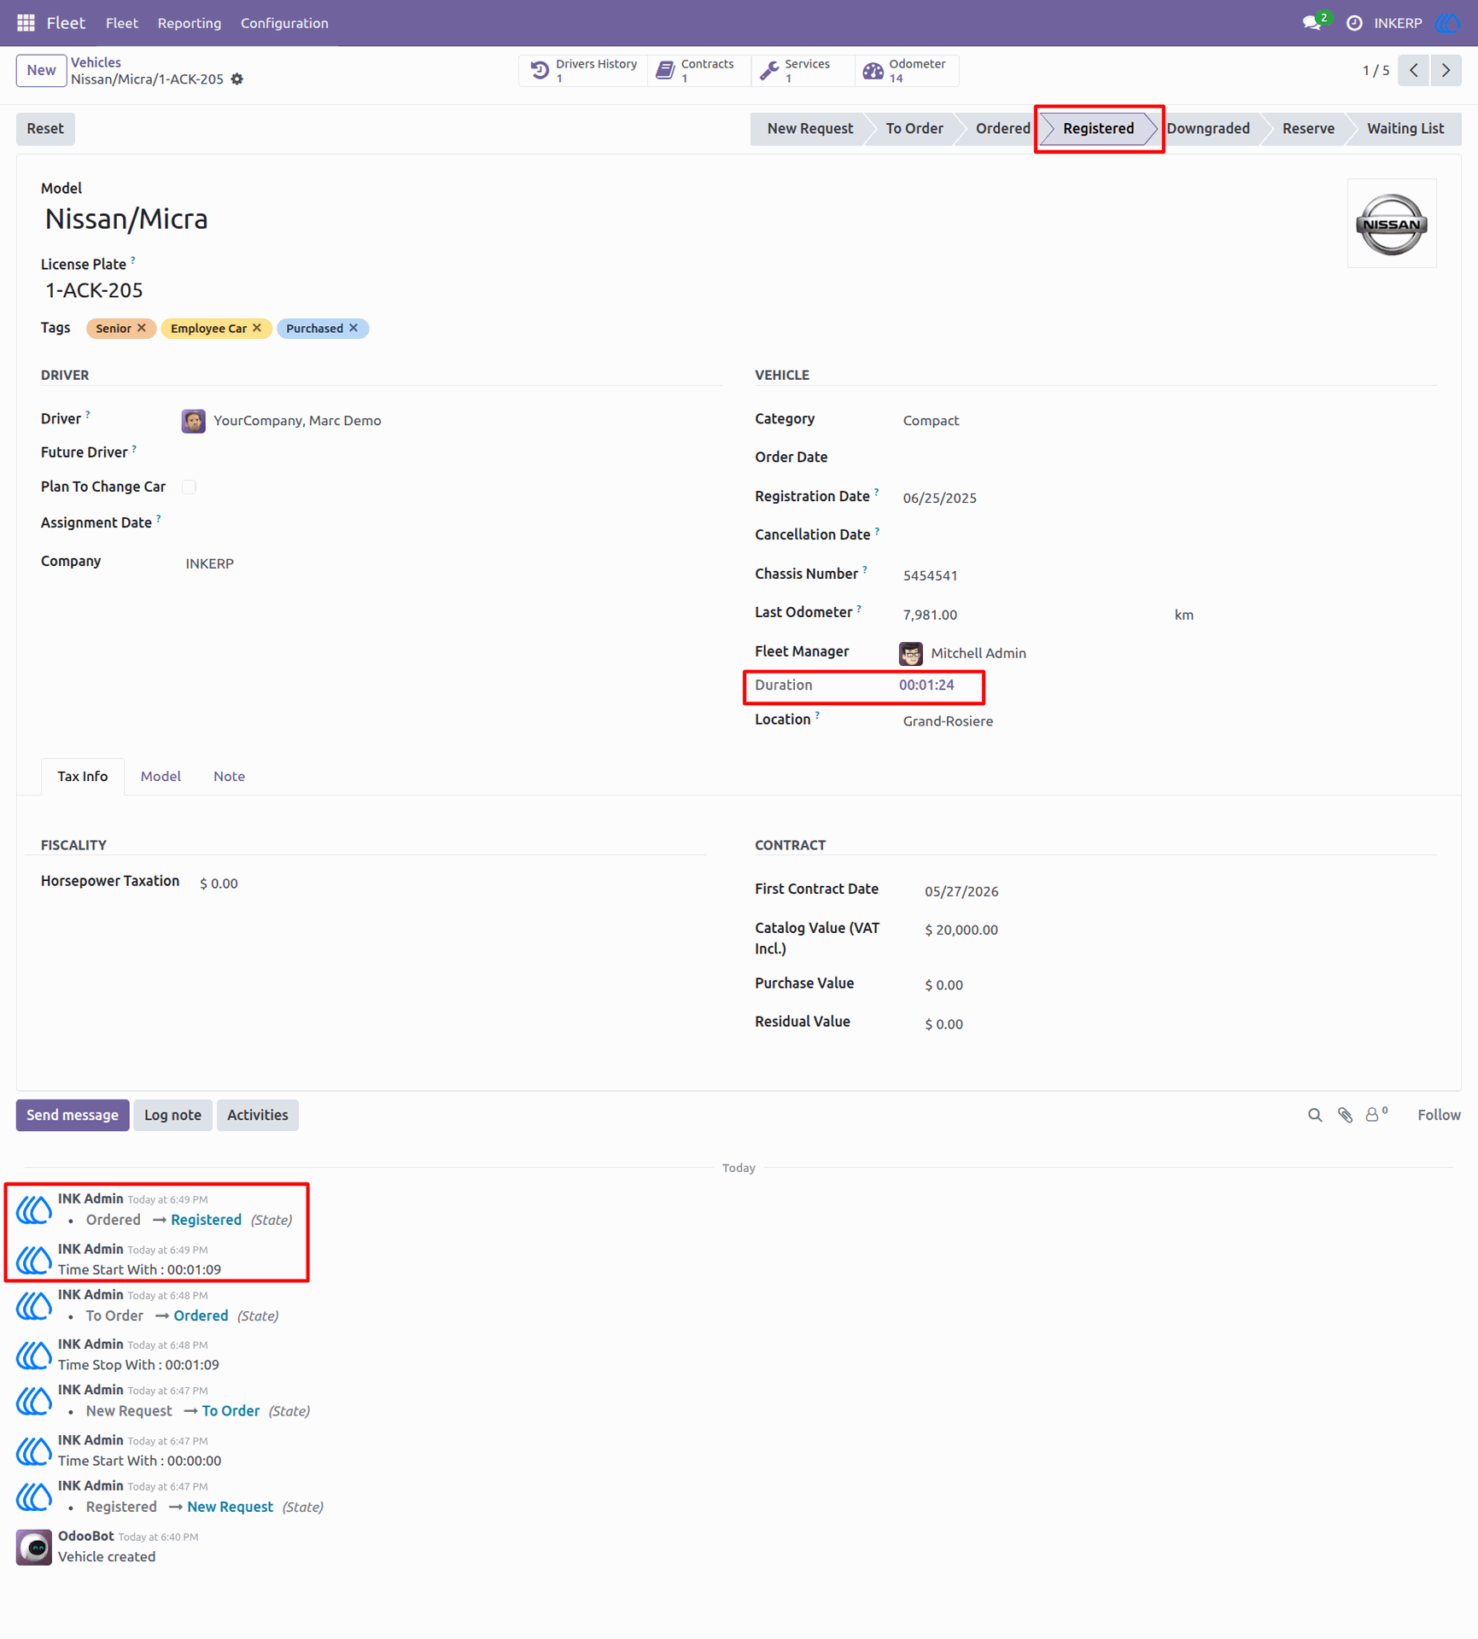
Task: Open the Category Compact dropdown
Action: point(1169,421)
